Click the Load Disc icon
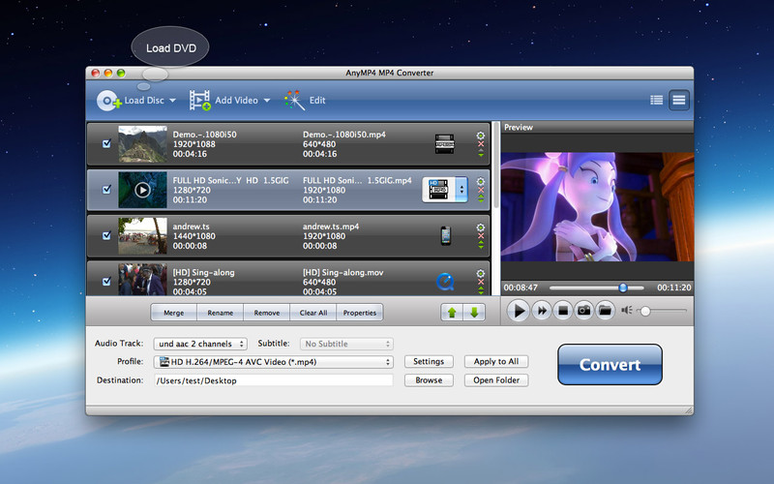Viewport: 774px width, 484px height. pyautogui.click(x=109, y=101)
